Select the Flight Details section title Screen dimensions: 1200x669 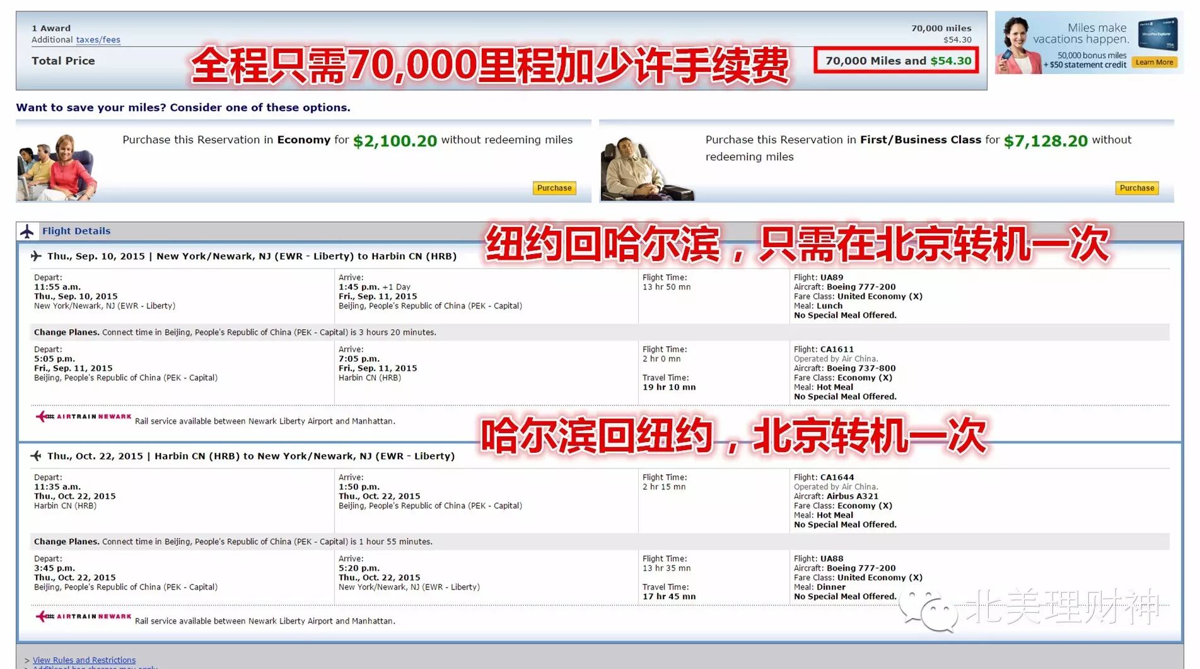pyautogui.click(x=76, y=231)
